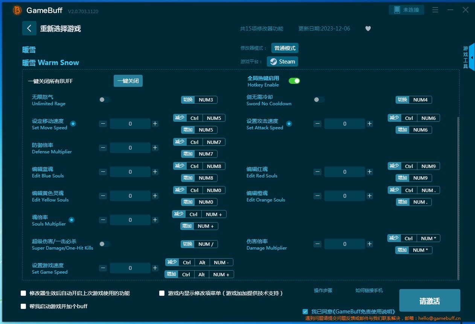Check auto-enable last used functions checkbox
The height and width of the screenshot is (324, 475).
click(x=23, y=293)
